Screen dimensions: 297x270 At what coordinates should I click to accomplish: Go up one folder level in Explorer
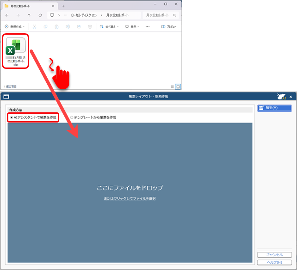pos(29,15)
